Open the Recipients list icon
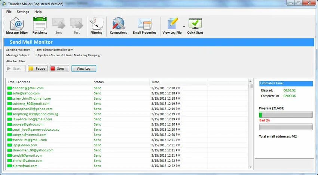The image size is (318, 175). 40,25
